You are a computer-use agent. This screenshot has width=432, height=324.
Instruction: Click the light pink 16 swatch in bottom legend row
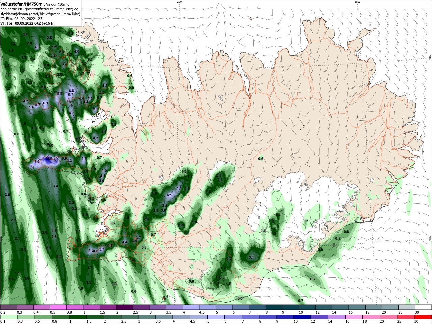click(x=353, y=317)
